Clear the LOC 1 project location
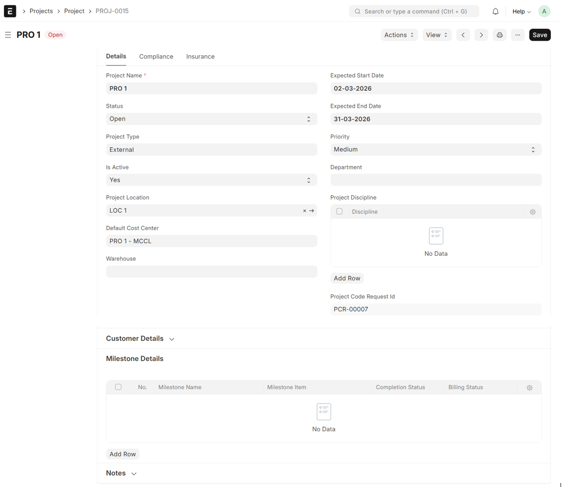566x487 pixels. pyautogui.click(x=304, y=211)
